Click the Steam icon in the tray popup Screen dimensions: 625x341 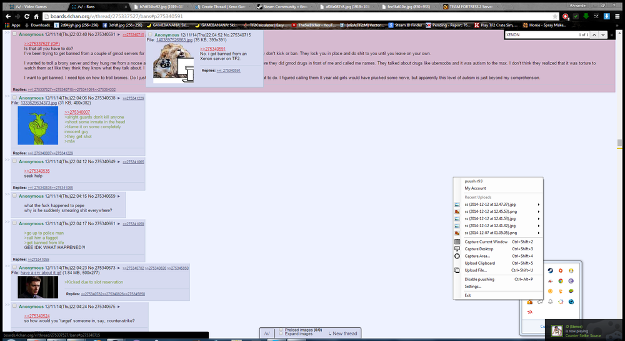550,270
